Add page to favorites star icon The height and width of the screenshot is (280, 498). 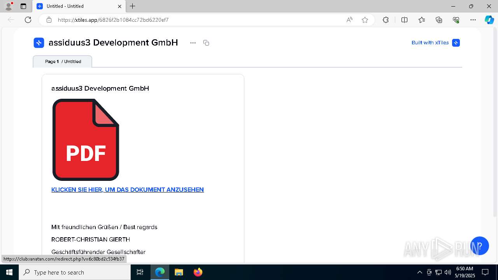point(365,20)
